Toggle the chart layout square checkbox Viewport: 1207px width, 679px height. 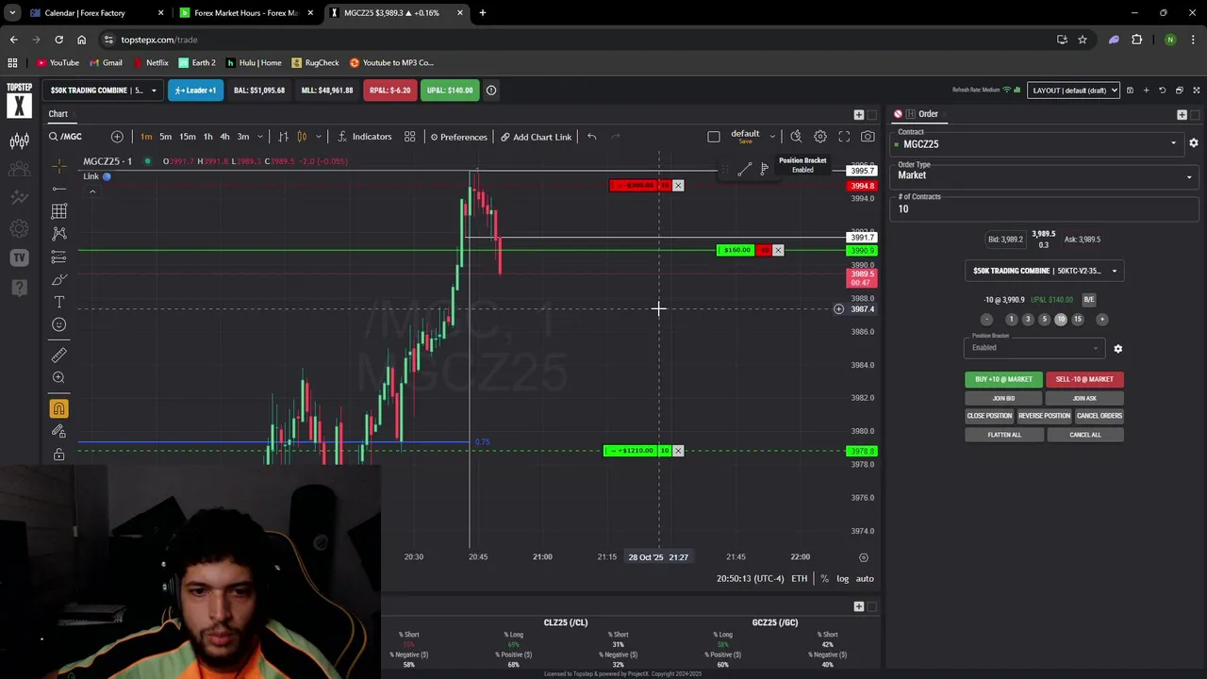pyautogui.click(x=714, y=137)
